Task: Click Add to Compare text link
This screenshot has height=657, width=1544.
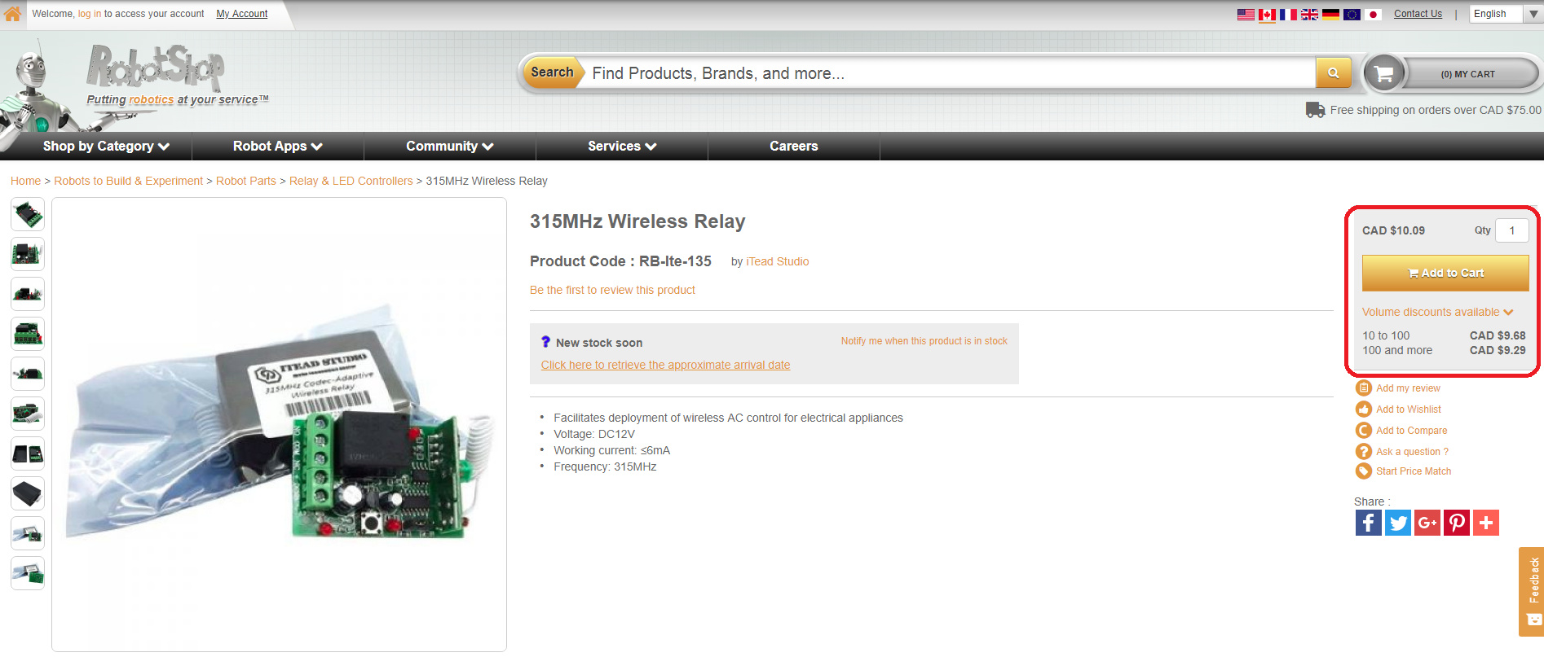Action: click(1412, 431)
